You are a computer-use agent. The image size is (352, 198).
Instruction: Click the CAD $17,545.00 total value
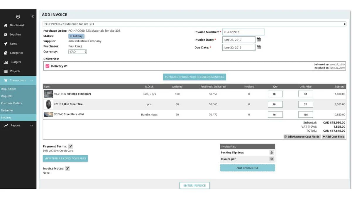(x=334, y=131)
